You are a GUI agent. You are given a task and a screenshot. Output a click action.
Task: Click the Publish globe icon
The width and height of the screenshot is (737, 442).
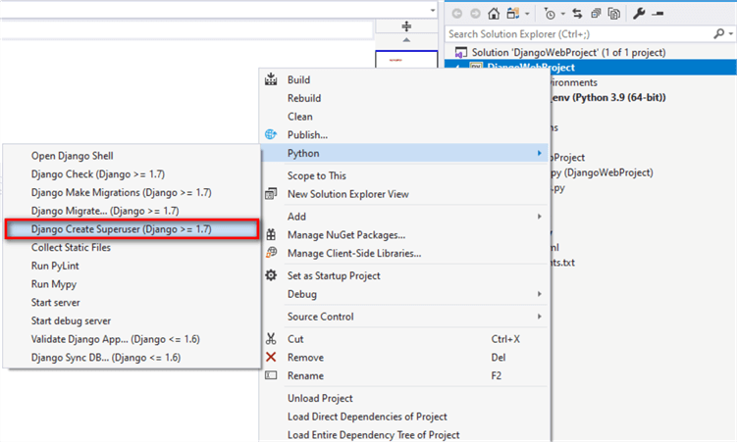[x=271, y=134]
